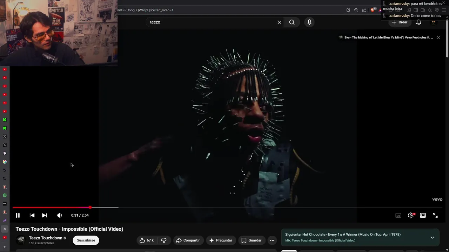Image resolution: width=449 pixels, height=252 pixels.
Task: Dismiss the Eve Vevo Footnotes card
Action: pyautogui.click(x=438, y=37)
